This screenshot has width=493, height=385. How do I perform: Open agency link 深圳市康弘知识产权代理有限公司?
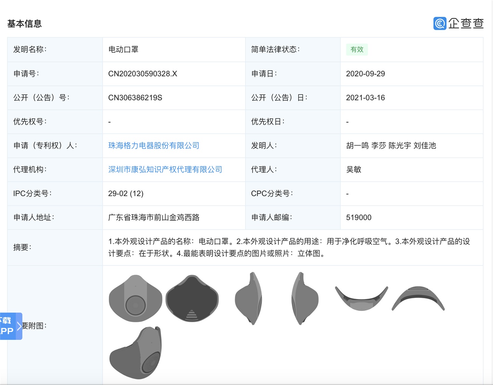(165, 169)
